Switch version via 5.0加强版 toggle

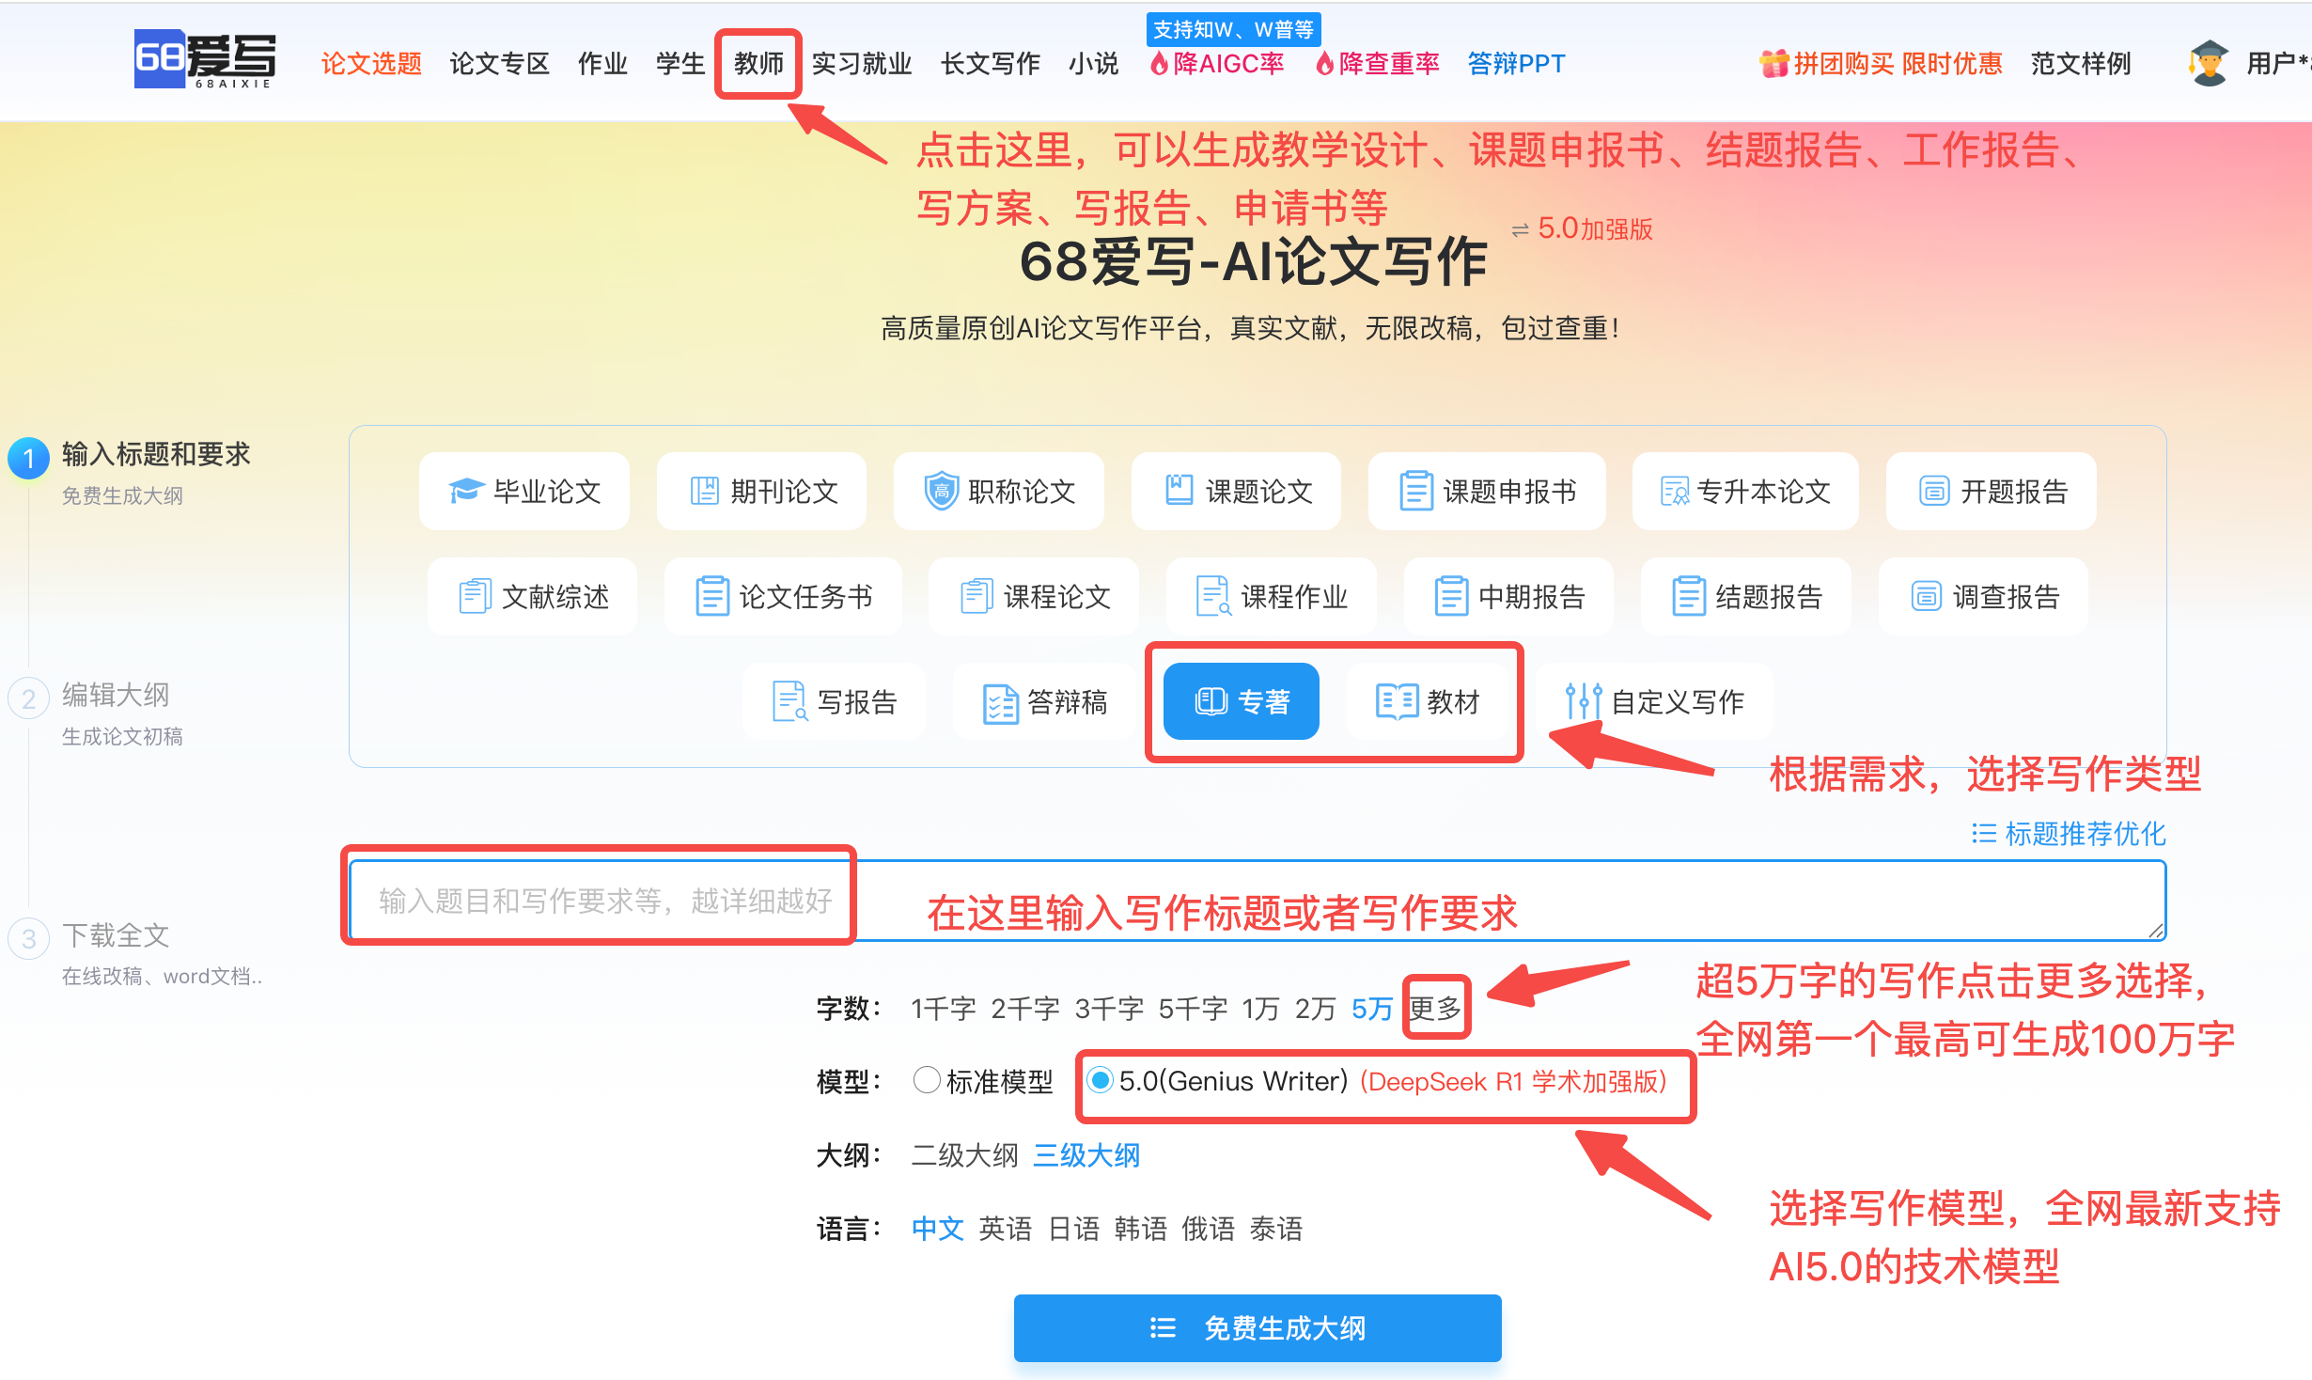coord(1582,228)
